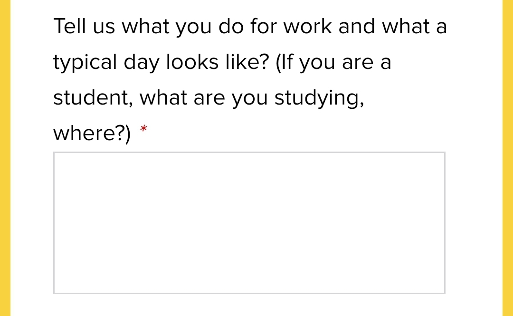Click the word 'typical' in the label
Screen dimensions: 513x316
click(x=85, y=62)
